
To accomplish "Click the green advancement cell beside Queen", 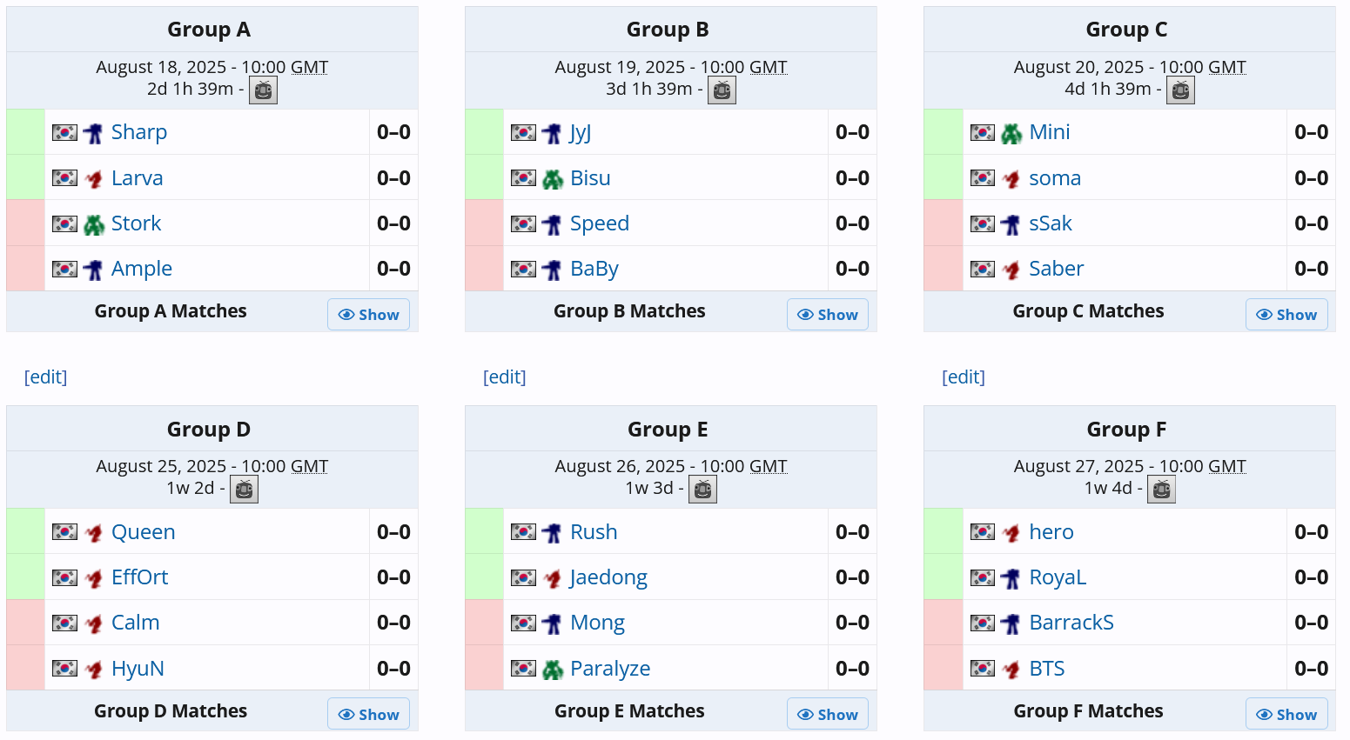I will 26,531.
